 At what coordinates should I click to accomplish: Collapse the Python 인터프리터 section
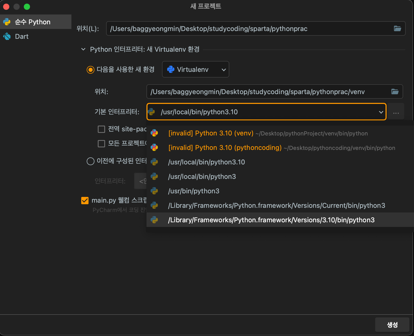coord(83,49)
